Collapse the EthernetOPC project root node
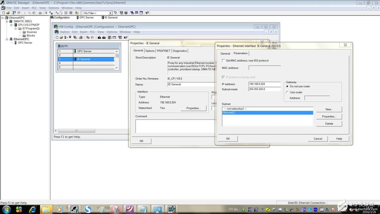 pos(3,18)
